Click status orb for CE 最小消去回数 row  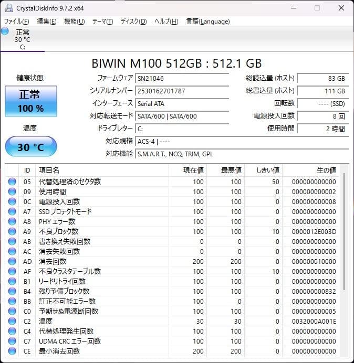(12, 351)
